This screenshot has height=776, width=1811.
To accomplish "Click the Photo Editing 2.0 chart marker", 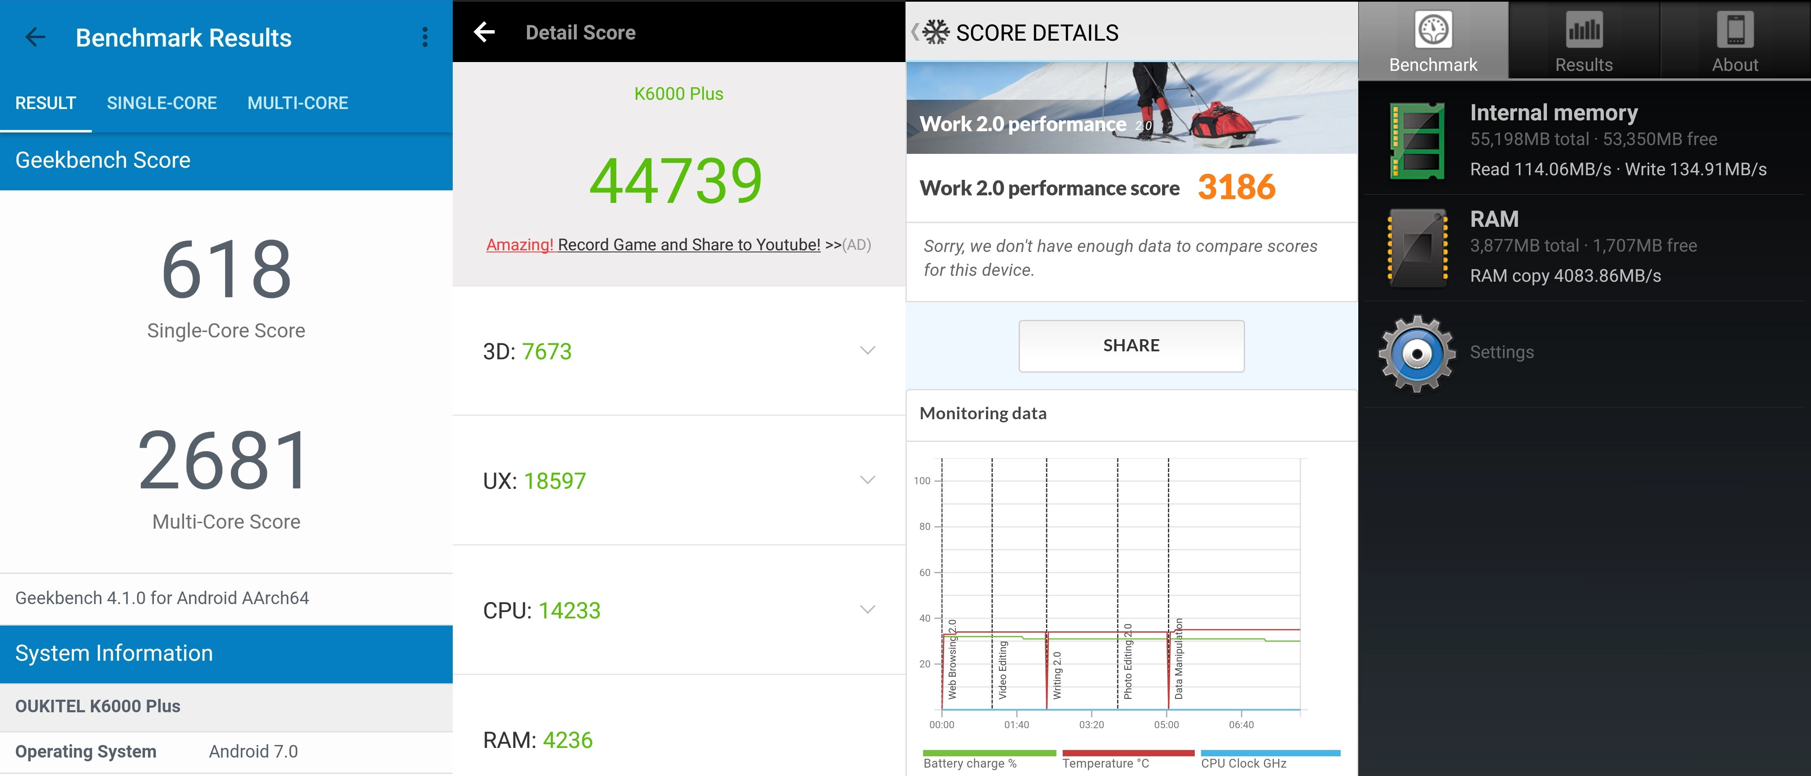I will pos(1128,662).
